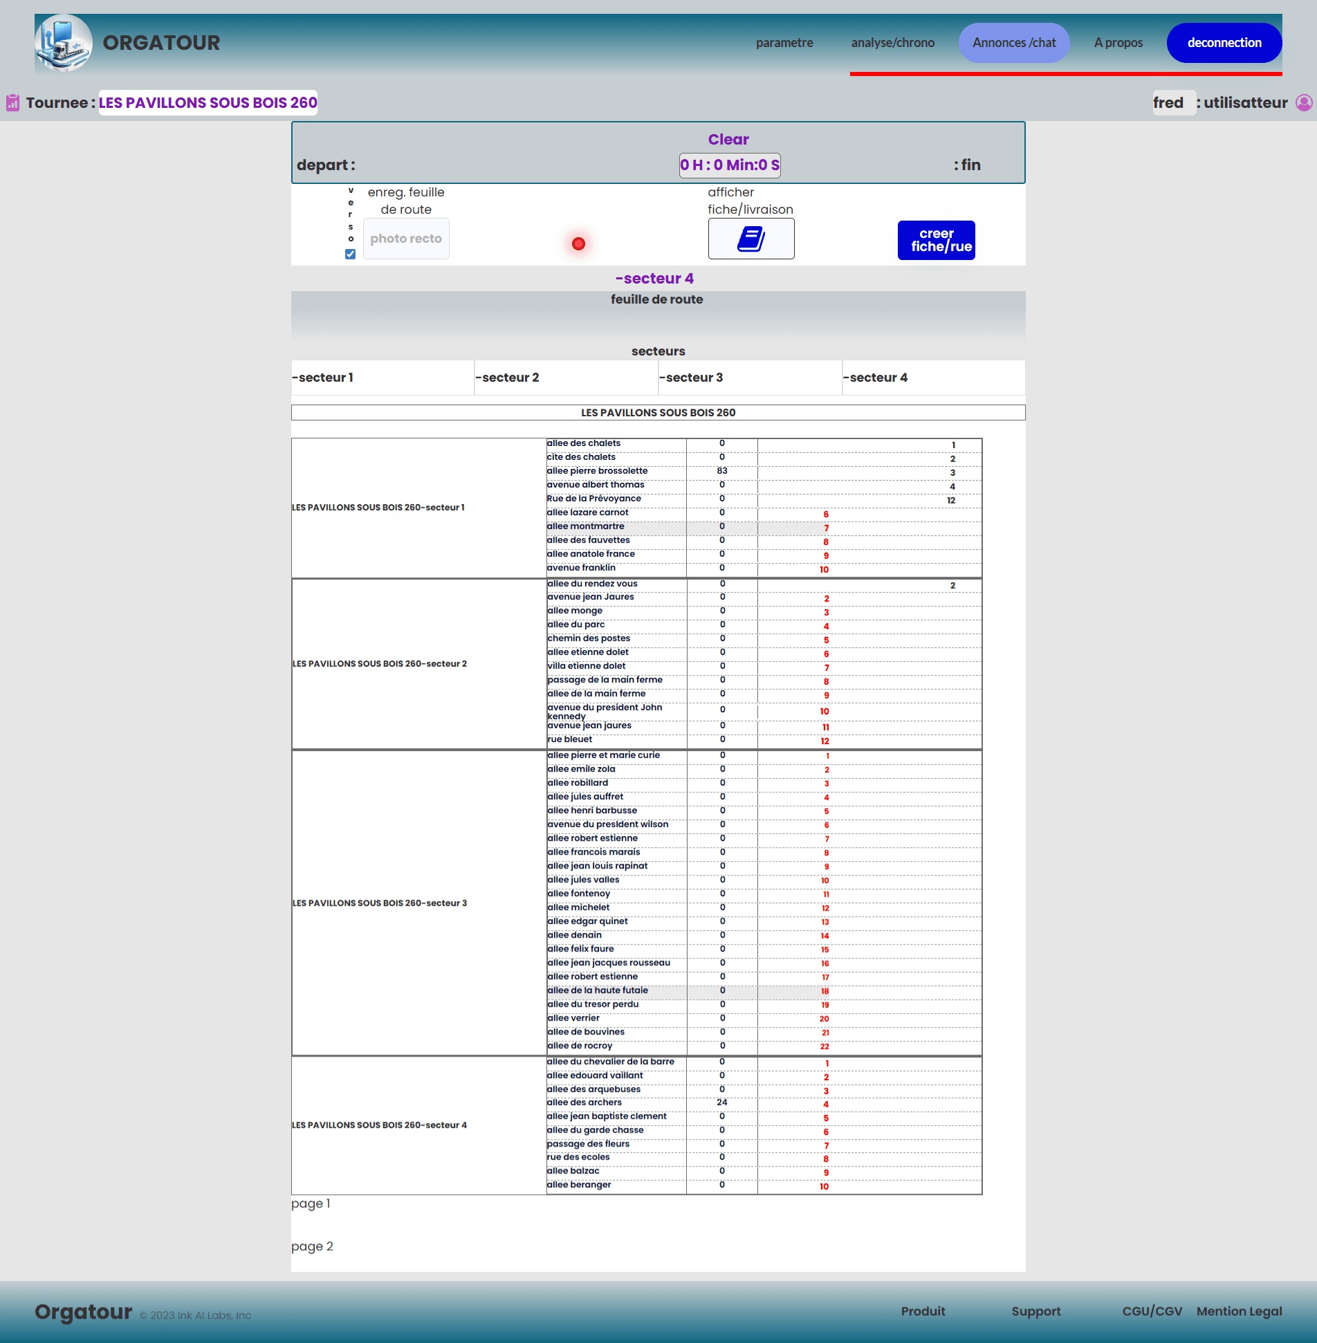
Task: Click the photo recto field
Action: 406,239
